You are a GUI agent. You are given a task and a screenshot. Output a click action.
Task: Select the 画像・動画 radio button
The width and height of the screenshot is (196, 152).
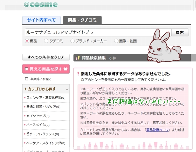pos(116,41)
